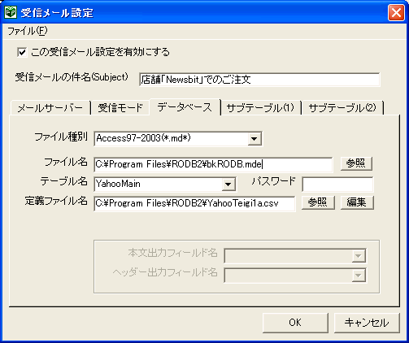Expand the ヘッダー出力フィールド名 dropdown arrow

(x=359, y=276)
